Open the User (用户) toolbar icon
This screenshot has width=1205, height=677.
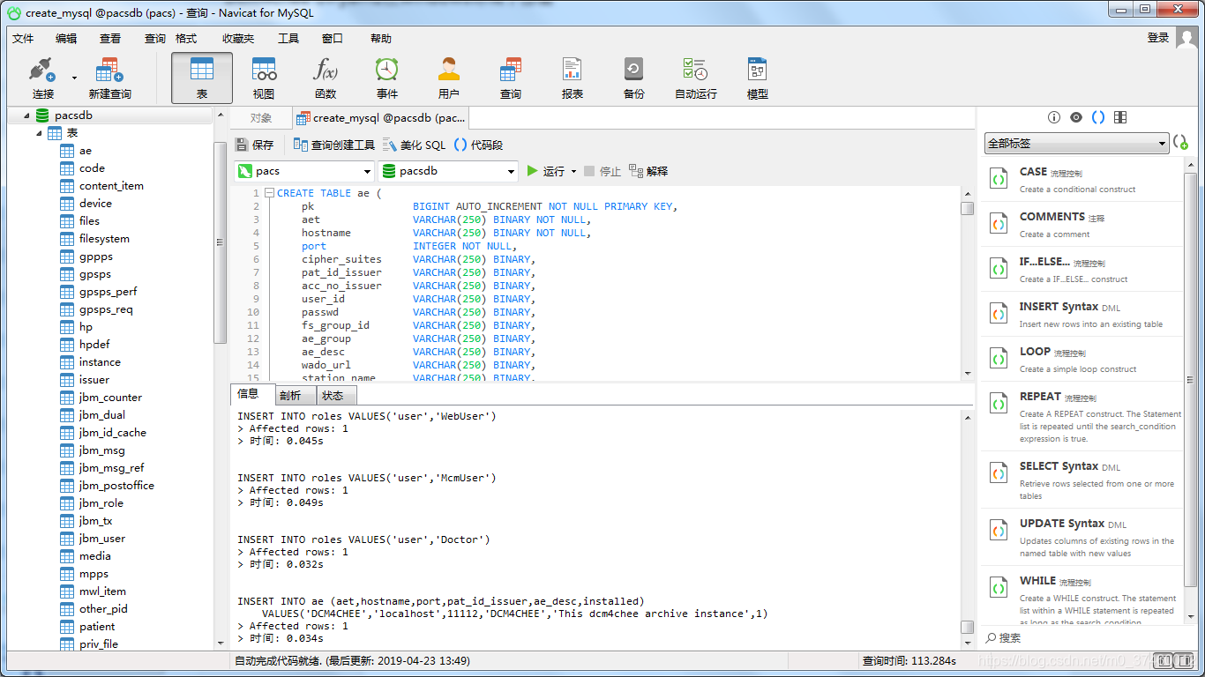click(x=449, y=78)
